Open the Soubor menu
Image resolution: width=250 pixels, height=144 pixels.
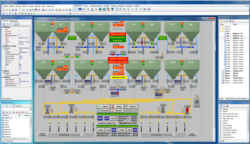[5, 6]
